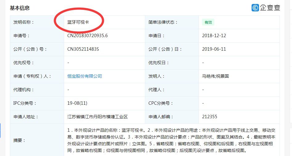Viewport: 292px width, 156px height.
Task: Click the 基本信息 section heading
Action: pyautogui.click(x=20, y=8)
